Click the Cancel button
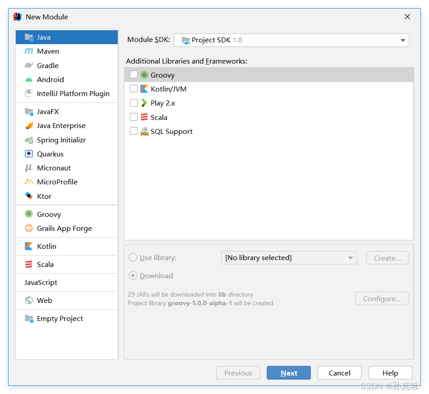 click(339, 373)
